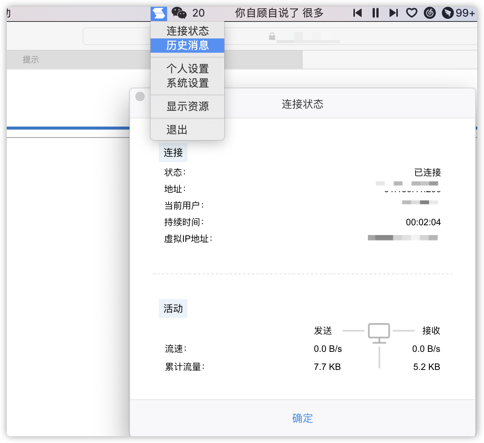The height and width of the screenshot is (443, 484).
Task: Click the song title in the menu bar
Action: tap(279, 12)
